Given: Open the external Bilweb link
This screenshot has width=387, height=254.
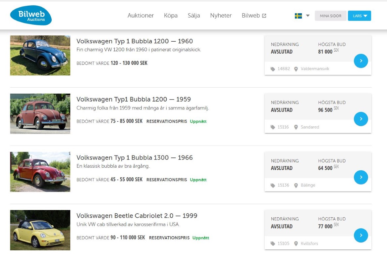Looking at the screenshot, I should click(254, 16).
